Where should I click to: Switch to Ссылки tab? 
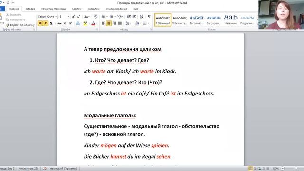pos(76,9)
